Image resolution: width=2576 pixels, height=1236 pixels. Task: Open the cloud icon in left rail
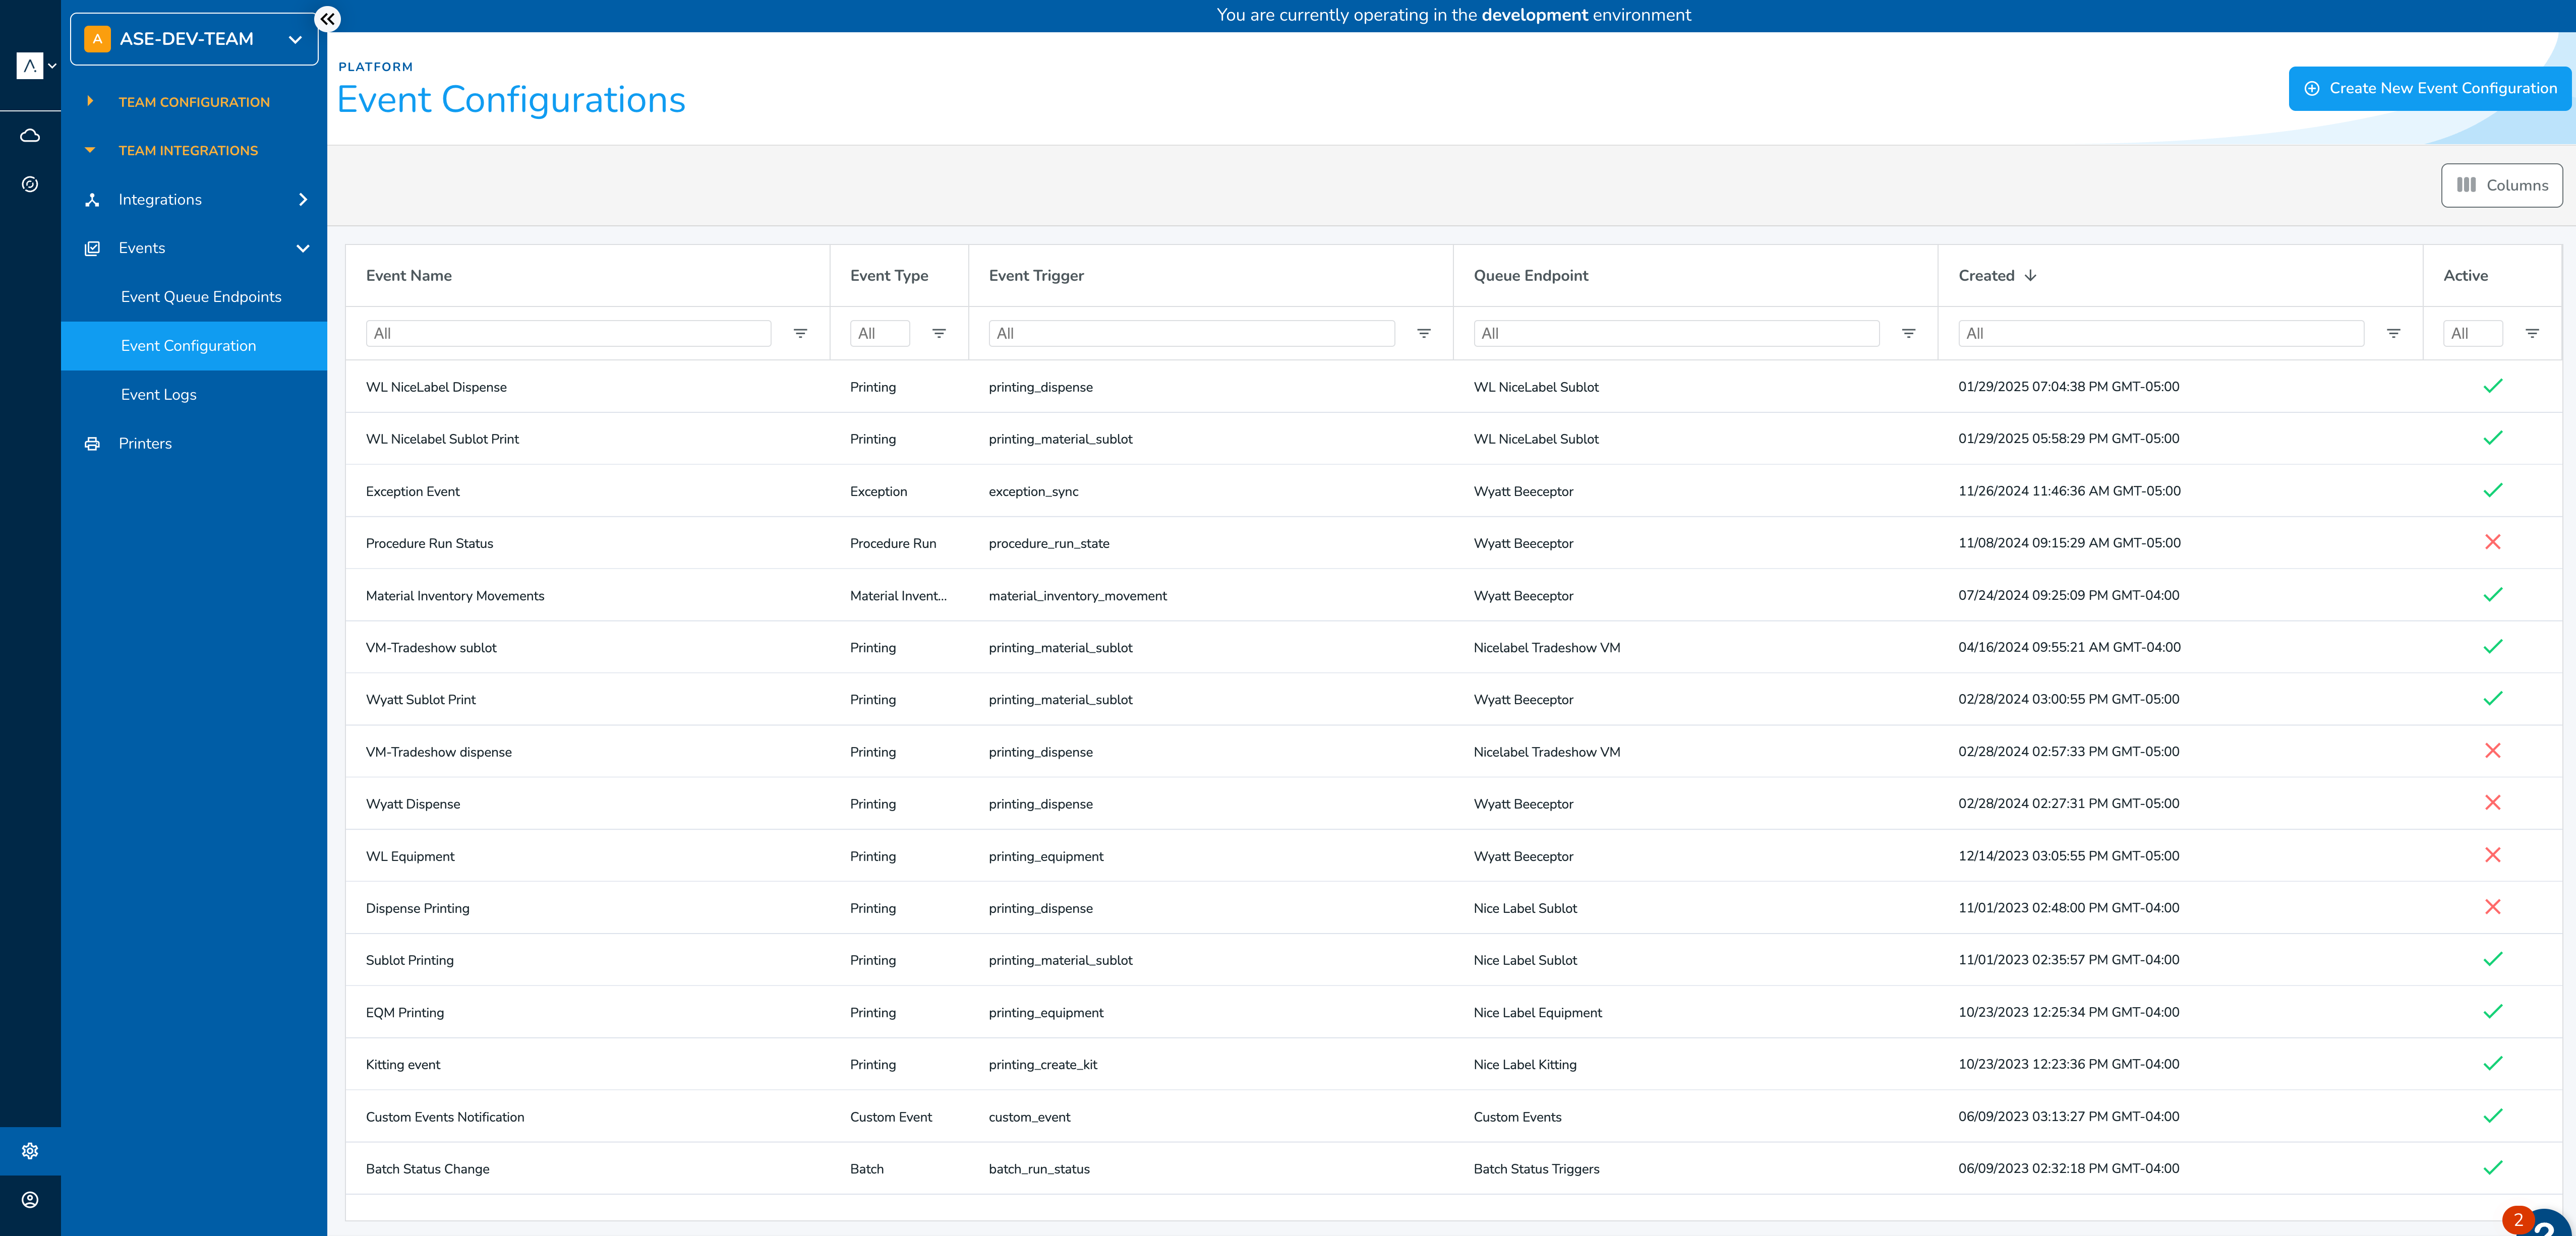tap(30, 135)
